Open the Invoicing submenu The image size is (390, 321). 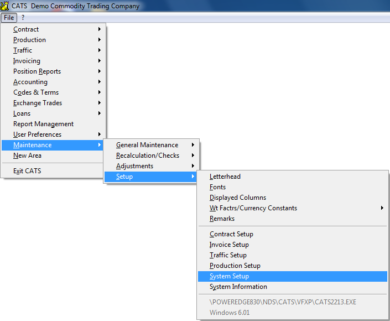click(x=54, y=61)
